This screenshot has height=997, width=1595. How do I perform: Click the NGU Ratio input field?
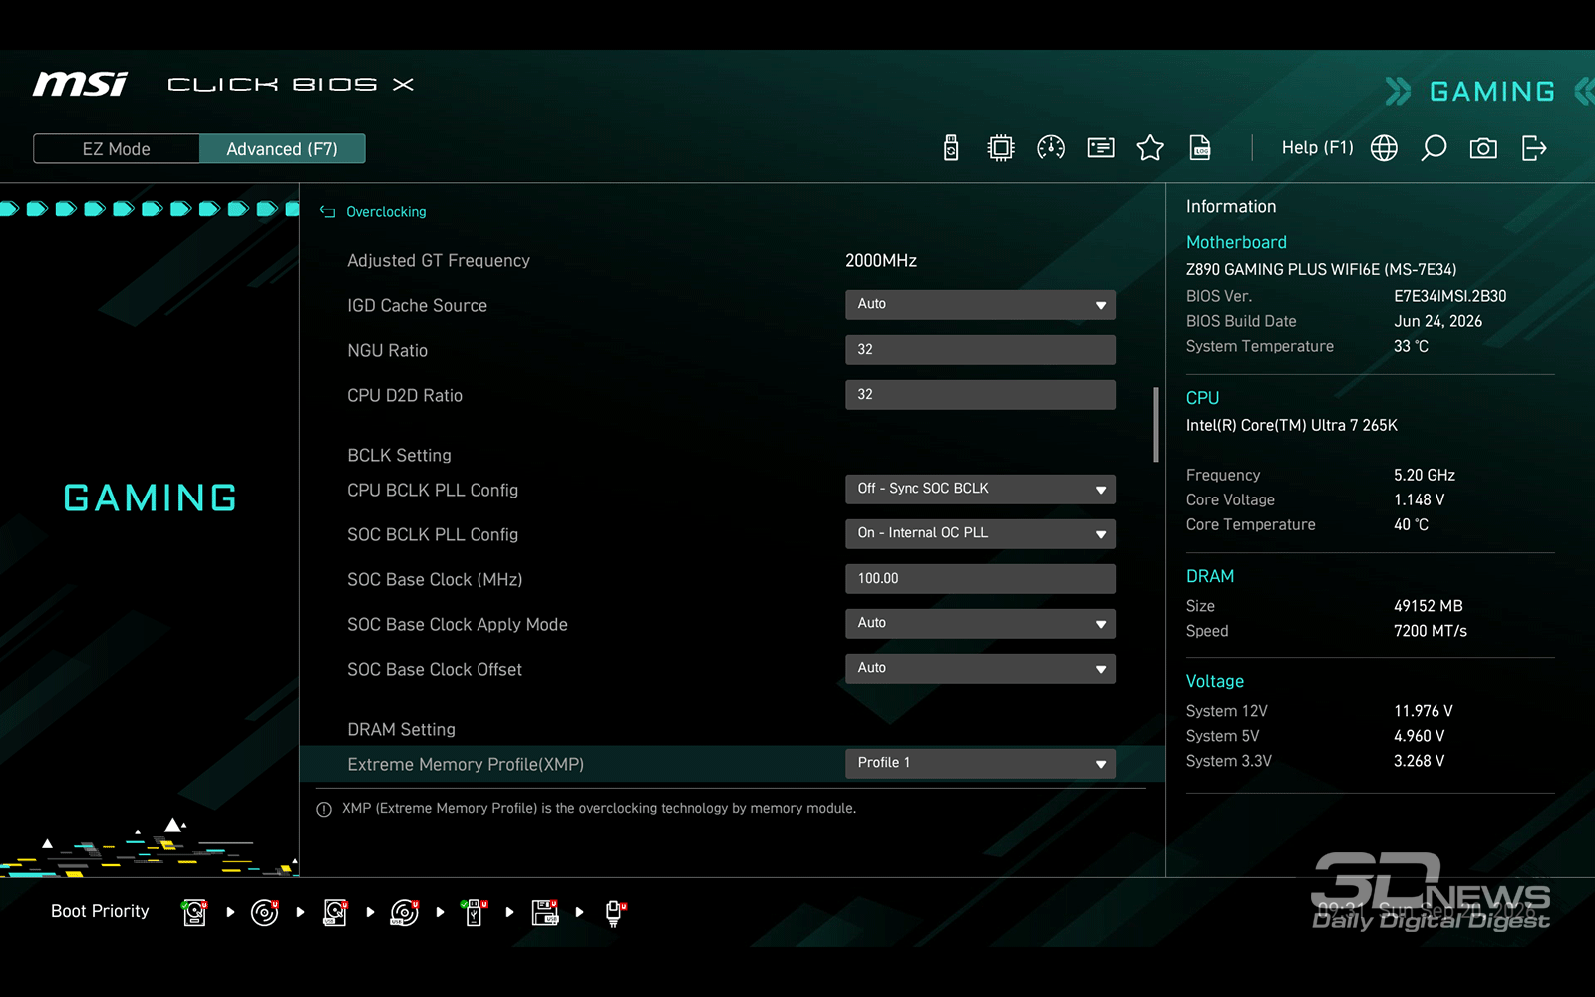point(980,350)
